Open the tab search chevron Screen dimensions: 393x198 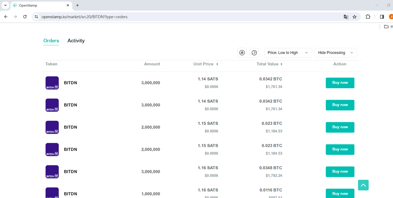click(x=5, y=5)
